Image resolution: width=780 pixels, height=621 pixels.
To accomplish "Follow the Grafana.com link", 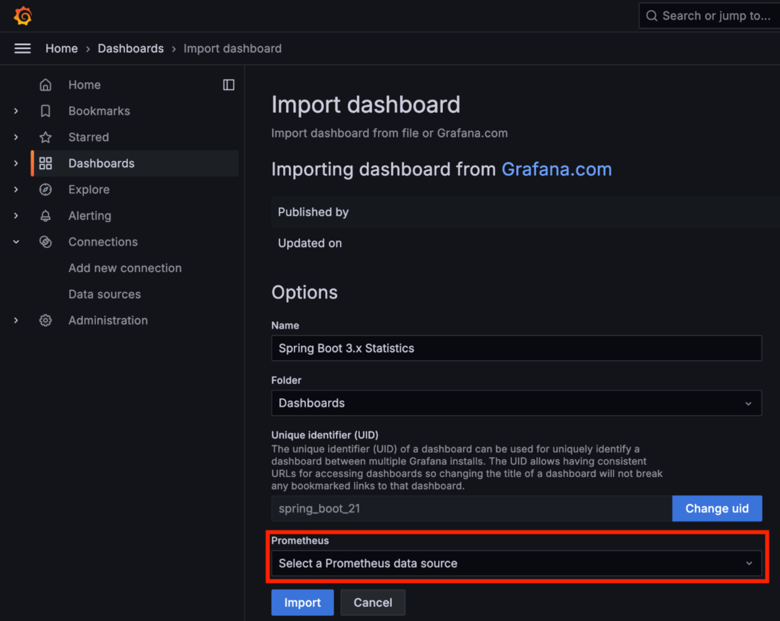I will coord(557,169).
